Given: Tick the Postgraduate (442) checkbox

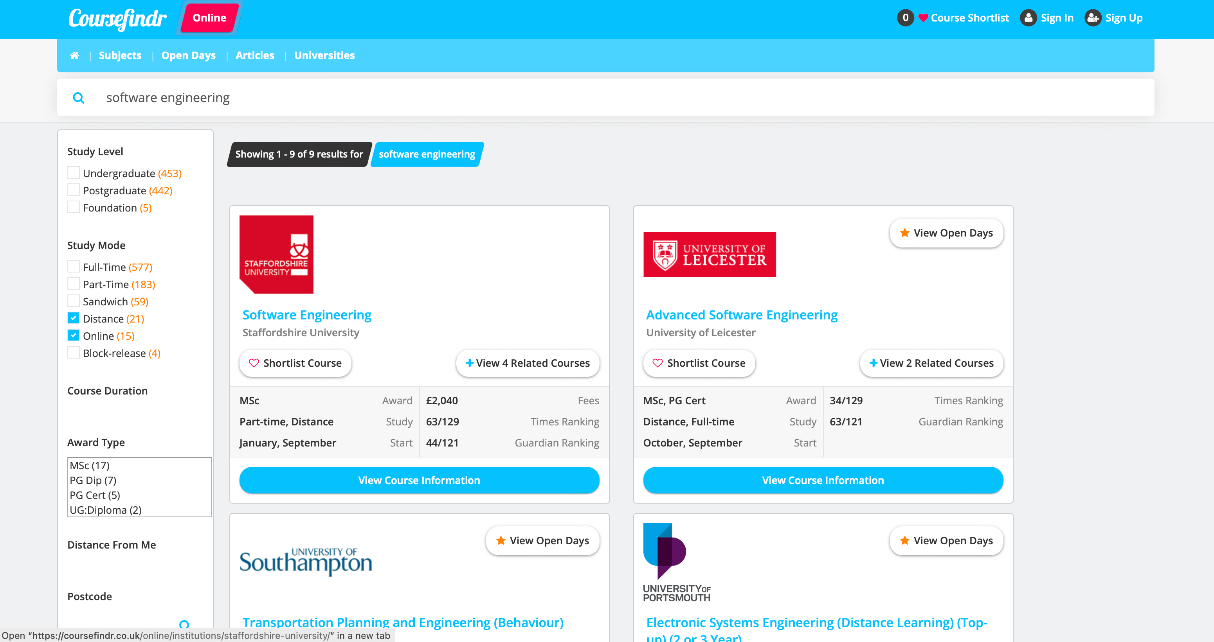Looking at the screenshot, I should 73,190.
